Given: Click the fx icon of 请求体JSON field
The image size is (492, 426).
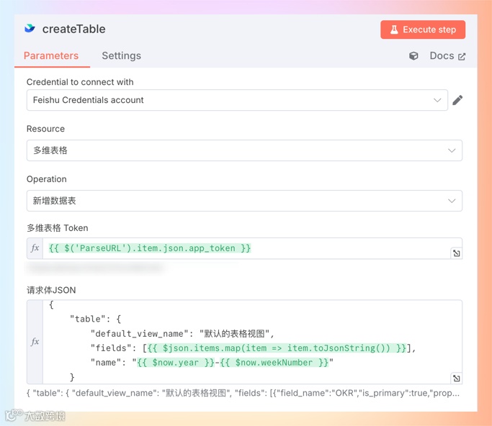Looking at the screenshot, I should (35, 342).
